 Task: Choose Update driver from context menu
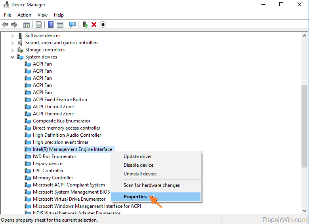[156, 156]
